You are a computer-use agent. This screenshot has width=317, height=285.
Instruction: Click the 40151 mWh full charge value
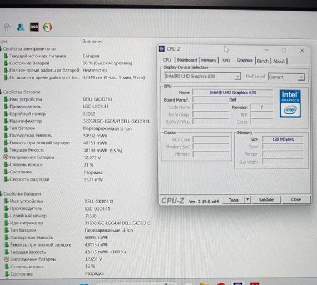(x=95, y=143)
